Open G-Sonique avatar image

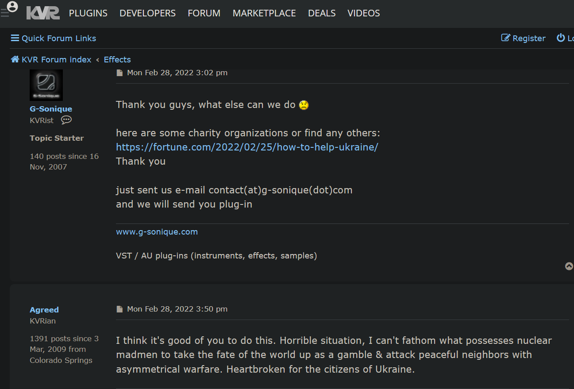[46, 85]
